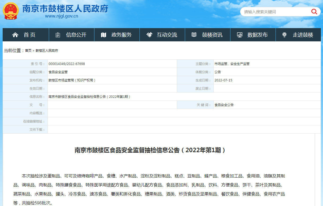This screenshot has width=323, height=206.
Task: Click the home icon beside 首页
Action: tap(15, 35)
